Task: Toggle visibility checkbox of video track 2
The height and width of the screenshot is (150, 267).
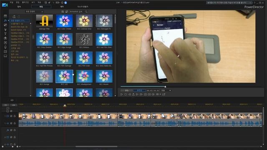Action: [x=11, y=137]
